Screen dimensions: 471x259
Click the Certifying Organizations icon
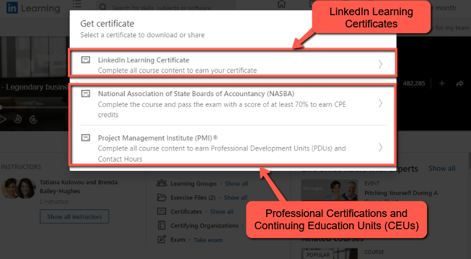click(161, 225)
